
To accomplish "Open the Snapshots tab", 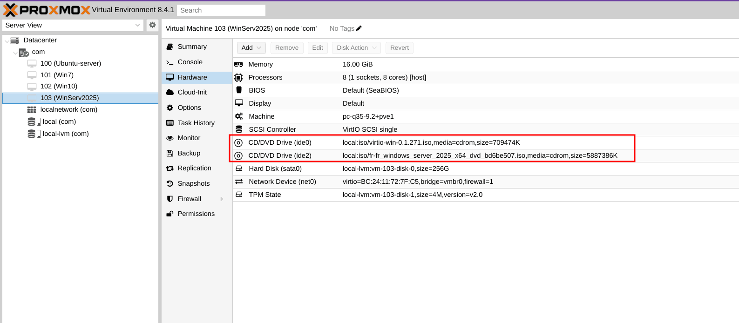I will [197, 183].
